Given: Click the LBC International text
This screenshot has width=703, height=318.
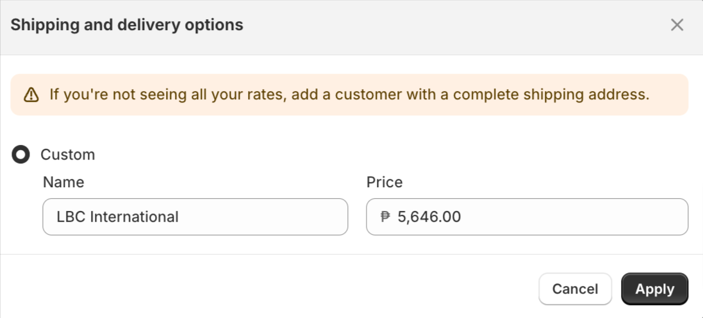Looking at the screenshot, I should click(x=117, y=217).
